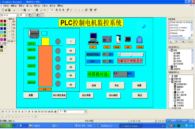Collapse the 智能对象 smart objects tree node

coord(170,82)
